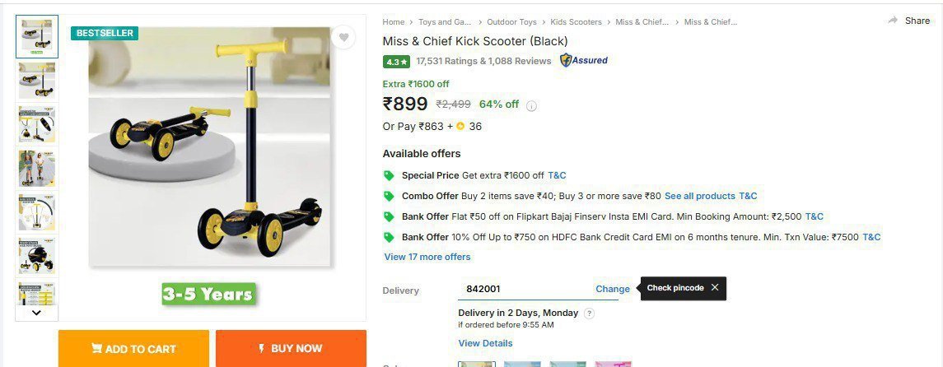Open delivery help question mark icon
The height and width of the screenshot is (367, 943).
pyautogui.click(x=589, y=314)
